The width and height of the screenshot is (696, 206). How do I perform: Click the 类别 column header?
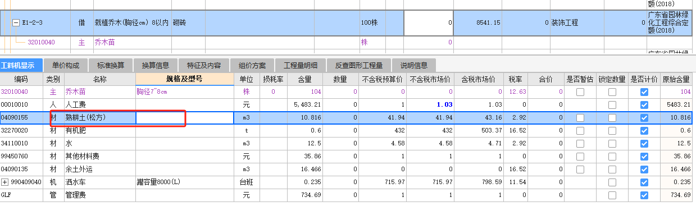53,79
